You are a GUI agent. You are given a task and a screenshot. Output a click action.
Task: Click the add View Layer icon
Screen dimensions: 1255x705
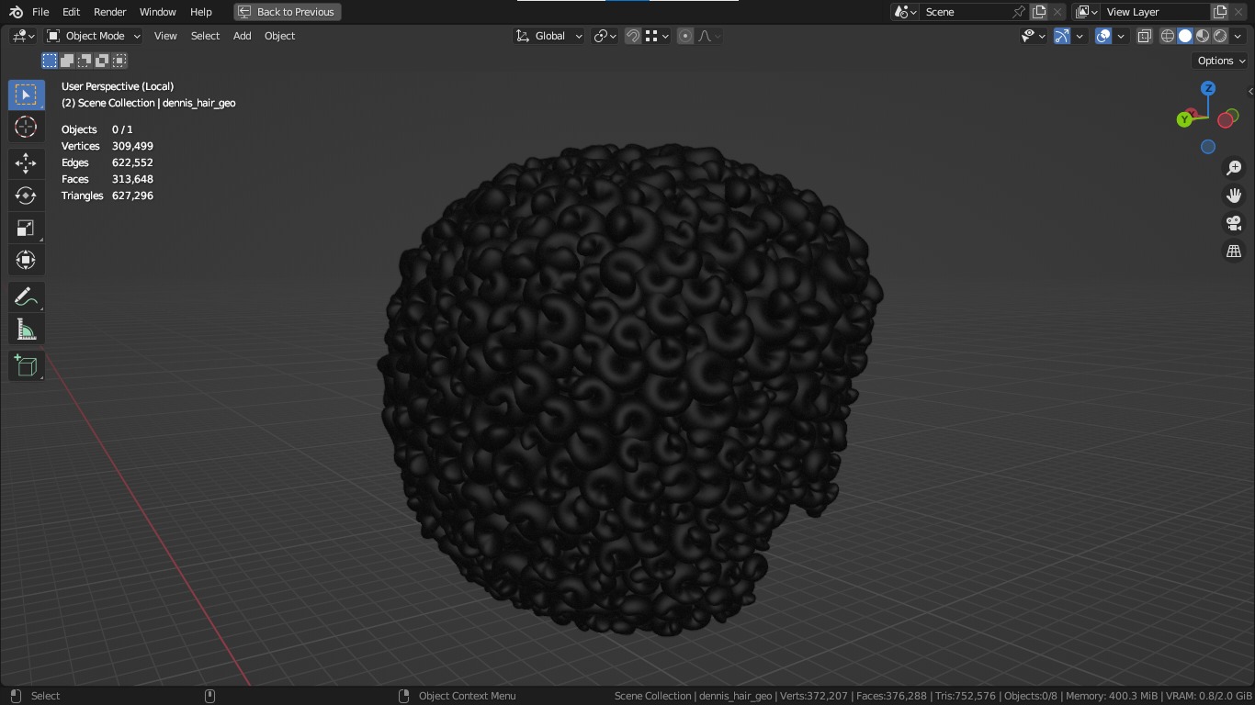pos(1220,12)
